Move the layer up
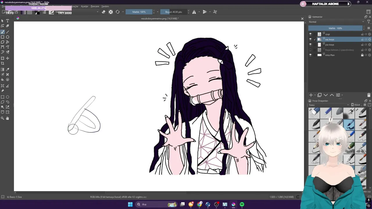The image size is (372, 209). (332, 95)
